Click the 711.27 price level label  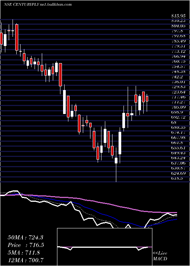tap(178, 102)
